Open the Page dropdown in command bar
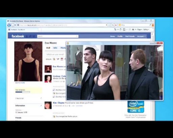 [x=140, y=30]
